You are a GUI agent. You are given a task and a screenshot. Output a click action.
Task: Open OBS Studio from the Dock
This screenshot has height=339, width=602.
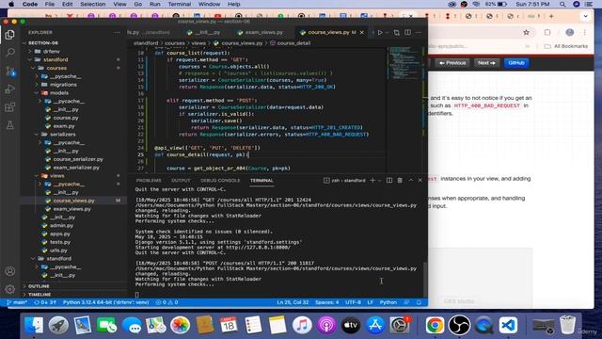(459, 325)
